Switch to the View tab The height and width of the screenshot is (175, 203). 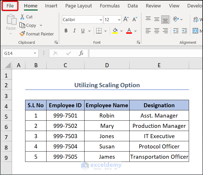click(x=174, y=6)
